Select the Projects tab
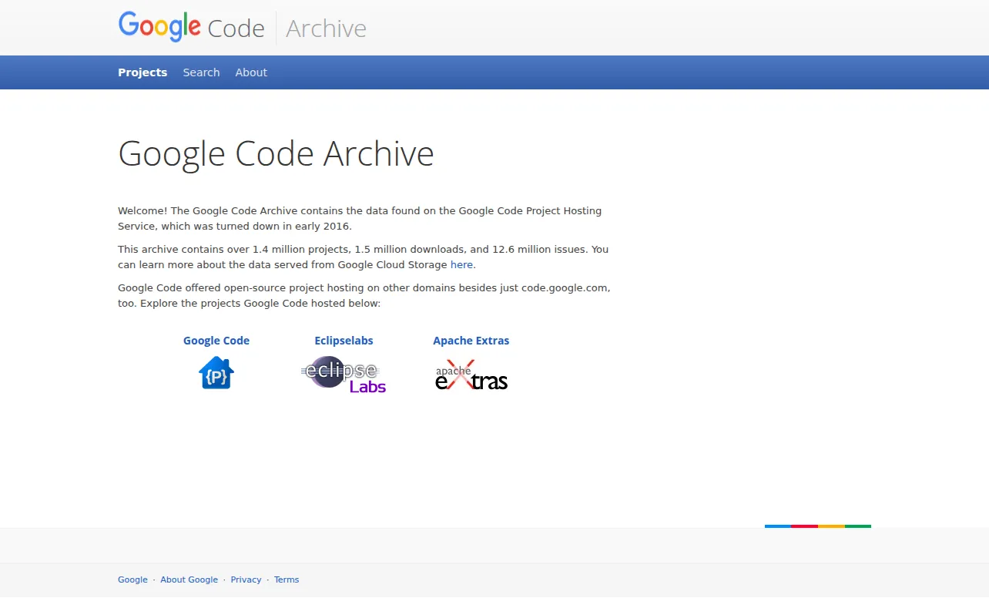 click(142, 72)
